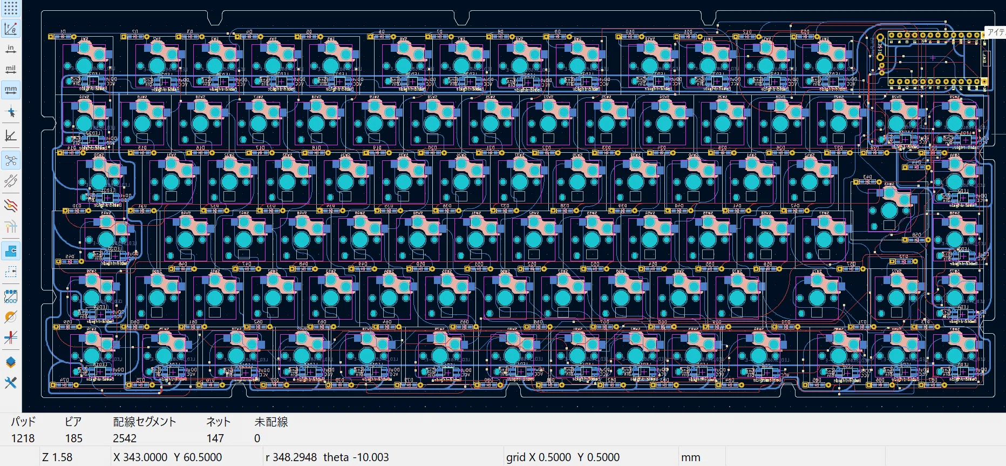Cycle inactive layers display mode icon

click(x=10, y=205)
